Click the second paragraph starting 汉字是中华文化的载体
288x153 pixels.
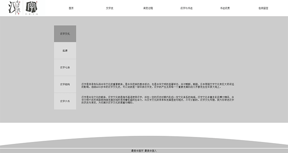coord(157,100)
